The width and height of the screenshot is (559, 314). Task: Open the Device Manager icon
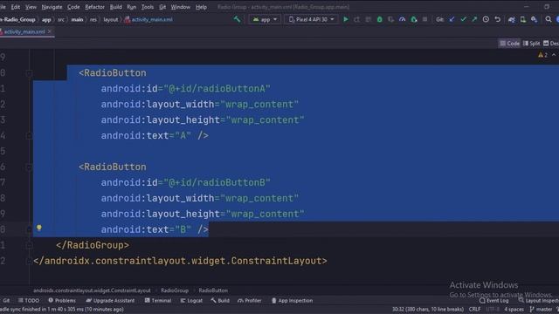(x=522, y=19)
